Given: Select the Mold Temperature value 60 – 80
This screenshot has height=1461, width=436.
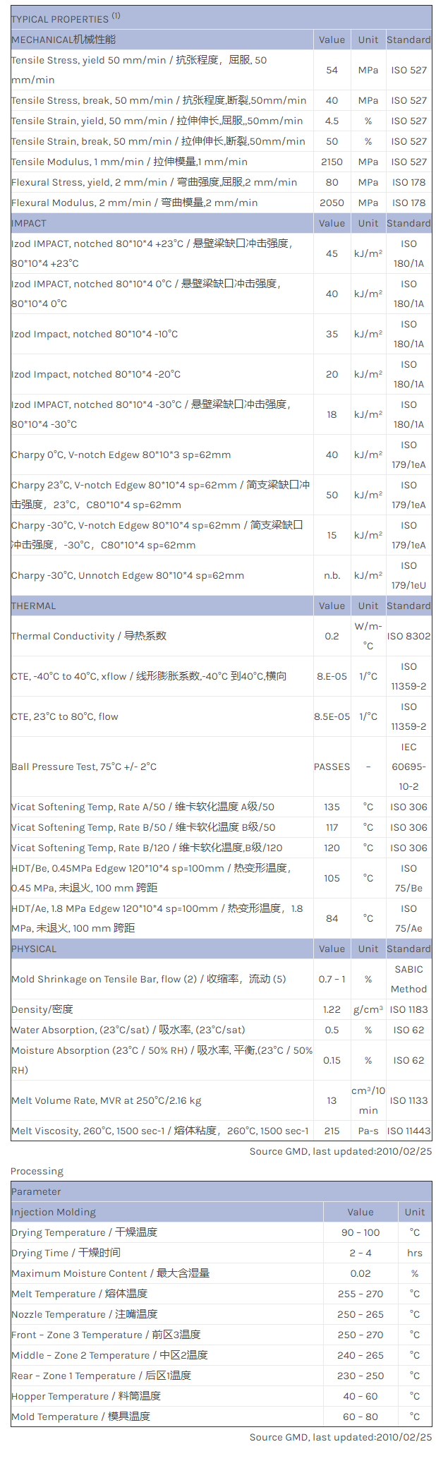Looking at the screenshot, I should point(360,1417).
